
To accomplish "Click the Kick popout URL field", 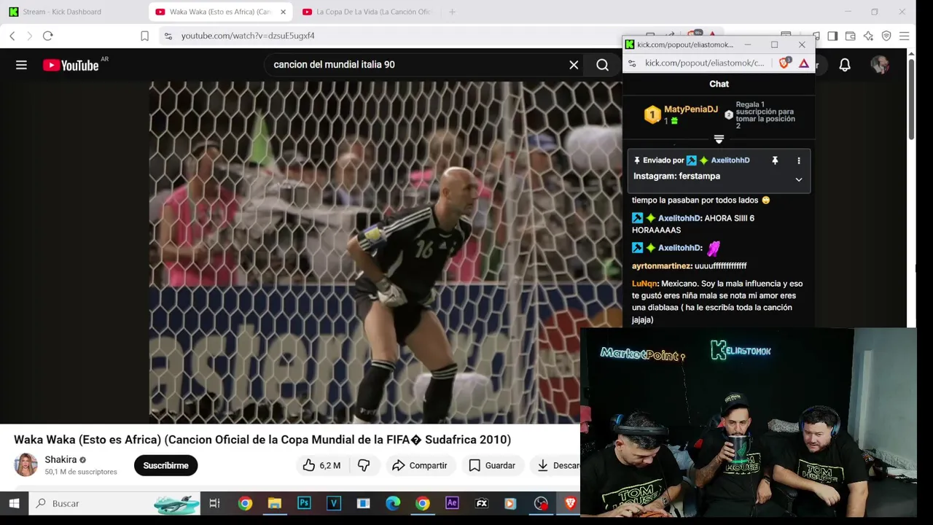I will 704,63.
